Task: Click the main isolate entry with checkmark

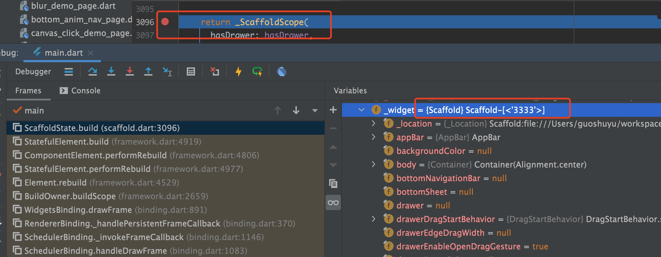Action: tap(28, 110)
